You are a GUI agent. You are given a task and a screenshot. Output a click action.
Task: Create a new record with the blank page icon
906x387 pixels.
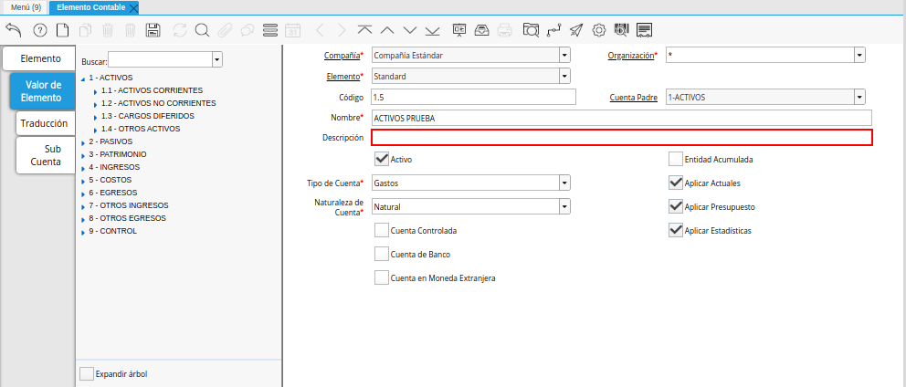[62, 30]
